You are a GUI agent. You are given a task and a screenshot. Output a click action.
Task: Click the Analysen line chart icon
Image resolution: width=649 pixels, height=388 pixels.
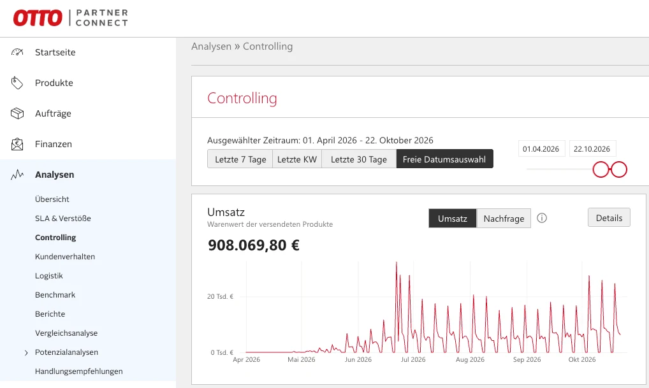[17, 175]
